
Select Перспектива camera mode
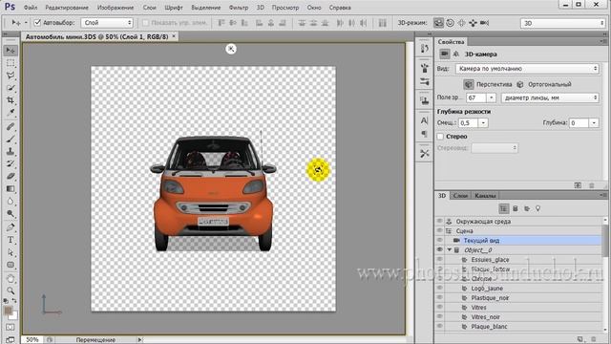(x=488, y=84)
